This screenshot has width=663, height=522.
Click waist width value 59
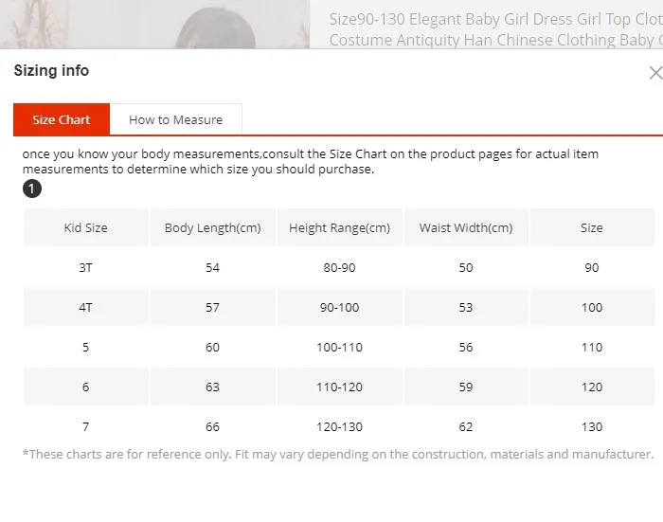coord(466,387)
